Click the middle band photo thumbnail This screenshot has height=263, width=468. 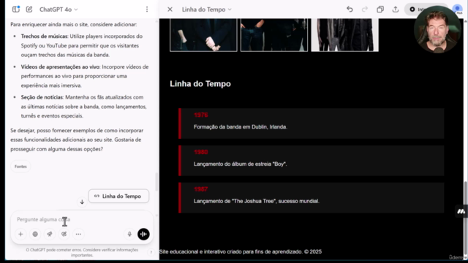[274, 34]
